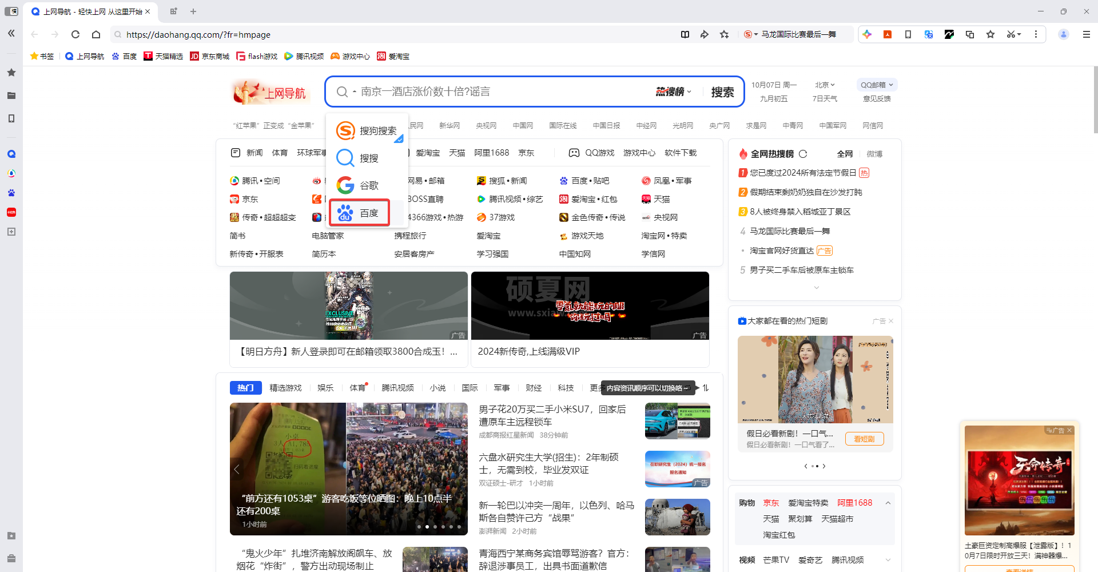Screen dimensions: 1098x572
Task: Open sidebar folder icon
Action: tap(11, 96)
